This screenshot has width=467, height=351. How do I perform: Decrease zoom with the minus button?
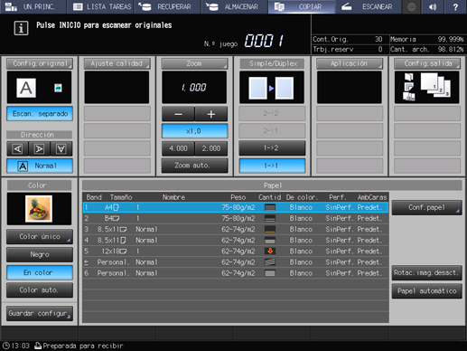[x=178, y=114]
